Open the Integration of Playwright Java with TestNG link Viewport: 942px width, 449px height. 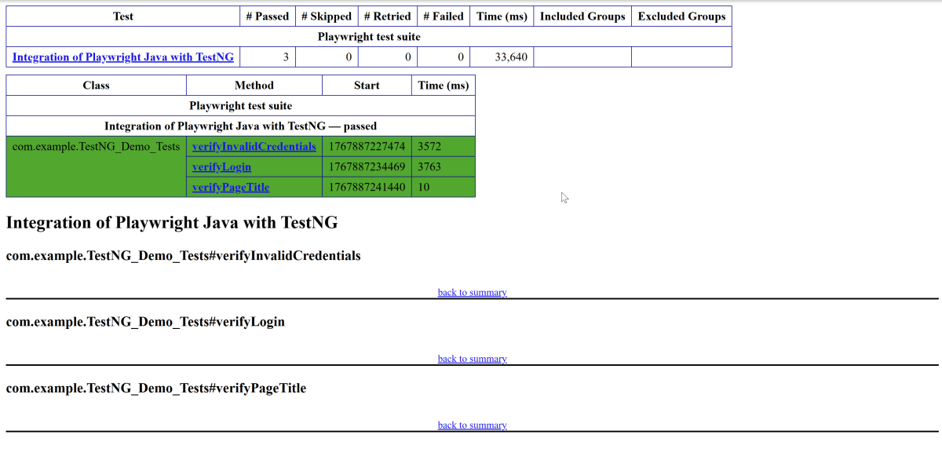click(122, 57)
